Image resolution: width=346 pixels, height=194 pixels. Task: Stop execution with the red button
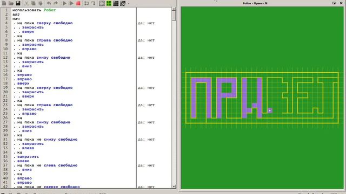point(78,3)
